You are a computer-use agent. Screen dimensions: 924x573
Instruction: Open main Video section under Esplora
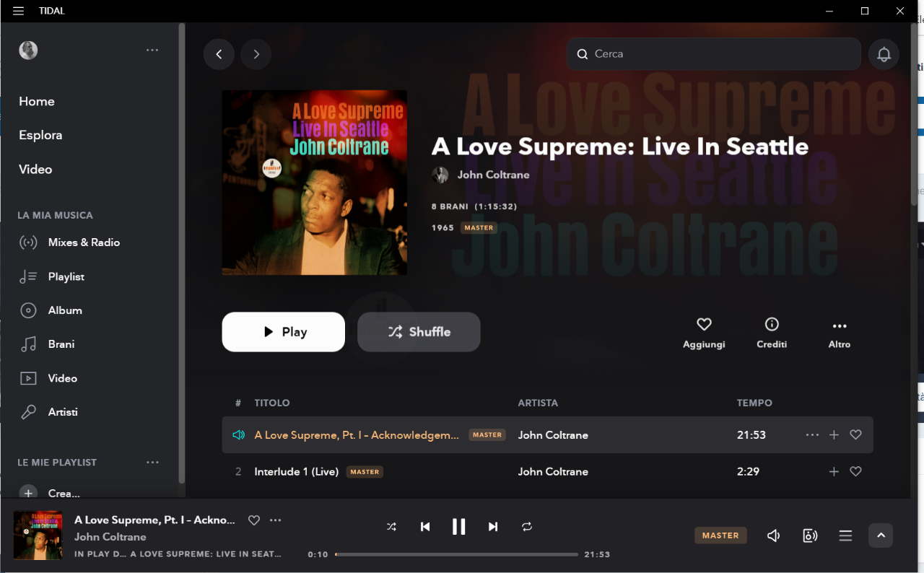[35, 169]
